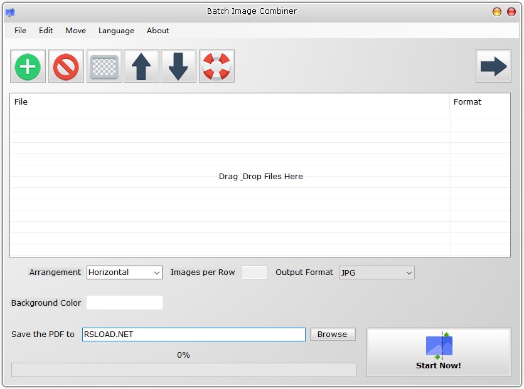Screen dimensions: 524x389
Task: Click the Images per Row input field
Action: [254, 272]
